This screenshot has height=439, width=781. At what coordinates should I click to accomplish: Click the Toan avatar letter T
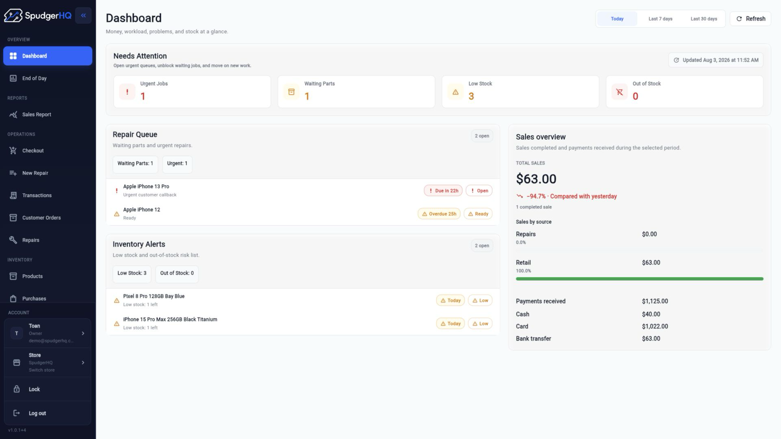[x=17, y=333]
